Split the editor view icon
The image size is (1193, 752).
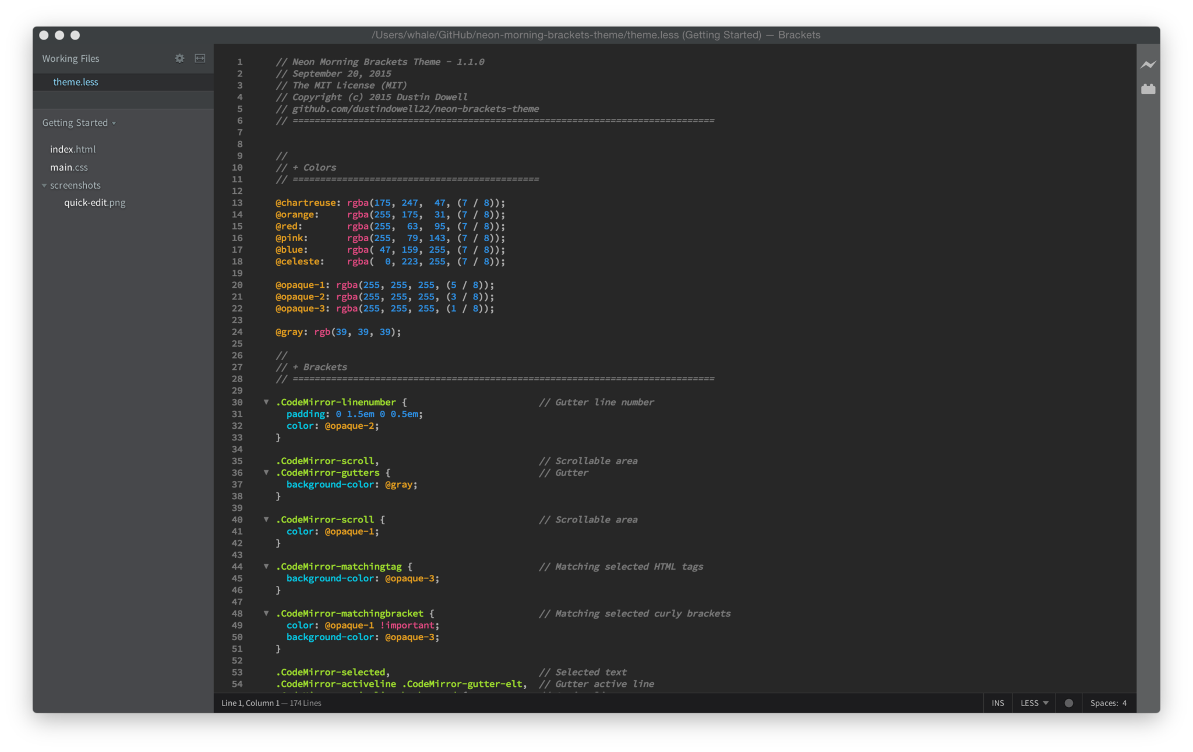click(200, 58)
